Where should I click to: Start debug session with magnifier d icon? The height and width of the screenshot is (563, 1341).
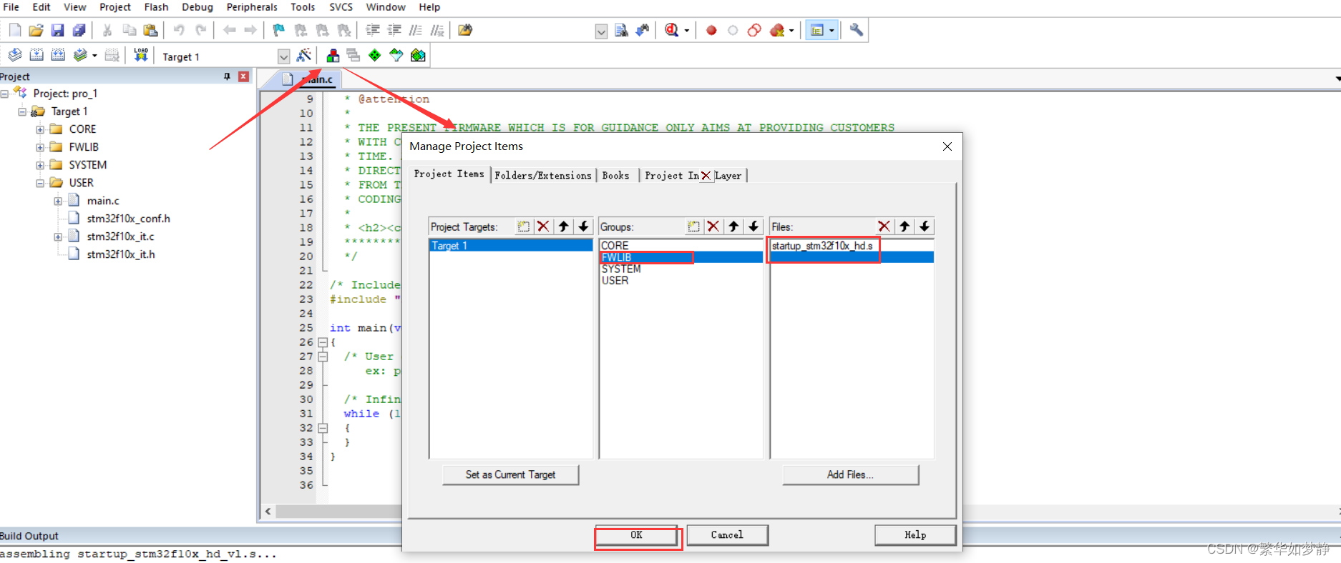[671, 30]
